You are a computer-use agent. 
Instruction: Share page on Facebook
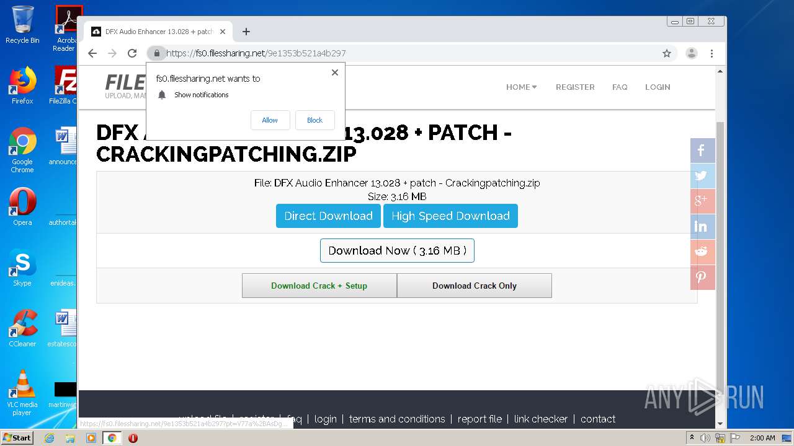702,151
